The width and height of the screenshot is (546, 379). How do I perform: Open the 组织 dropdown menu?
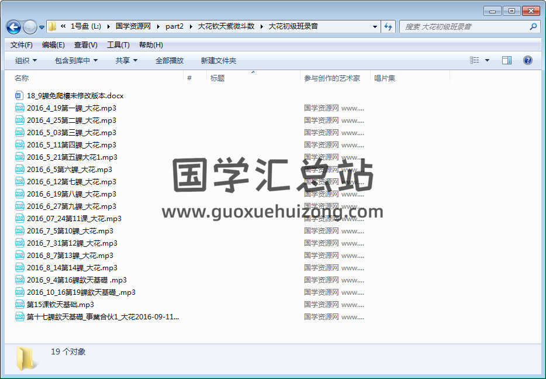coord(26,61)
